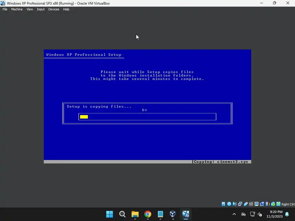This screenshot has height=221, width=295.
Task: Click the USB devices indicator icon
Action: tap(245, 204)
